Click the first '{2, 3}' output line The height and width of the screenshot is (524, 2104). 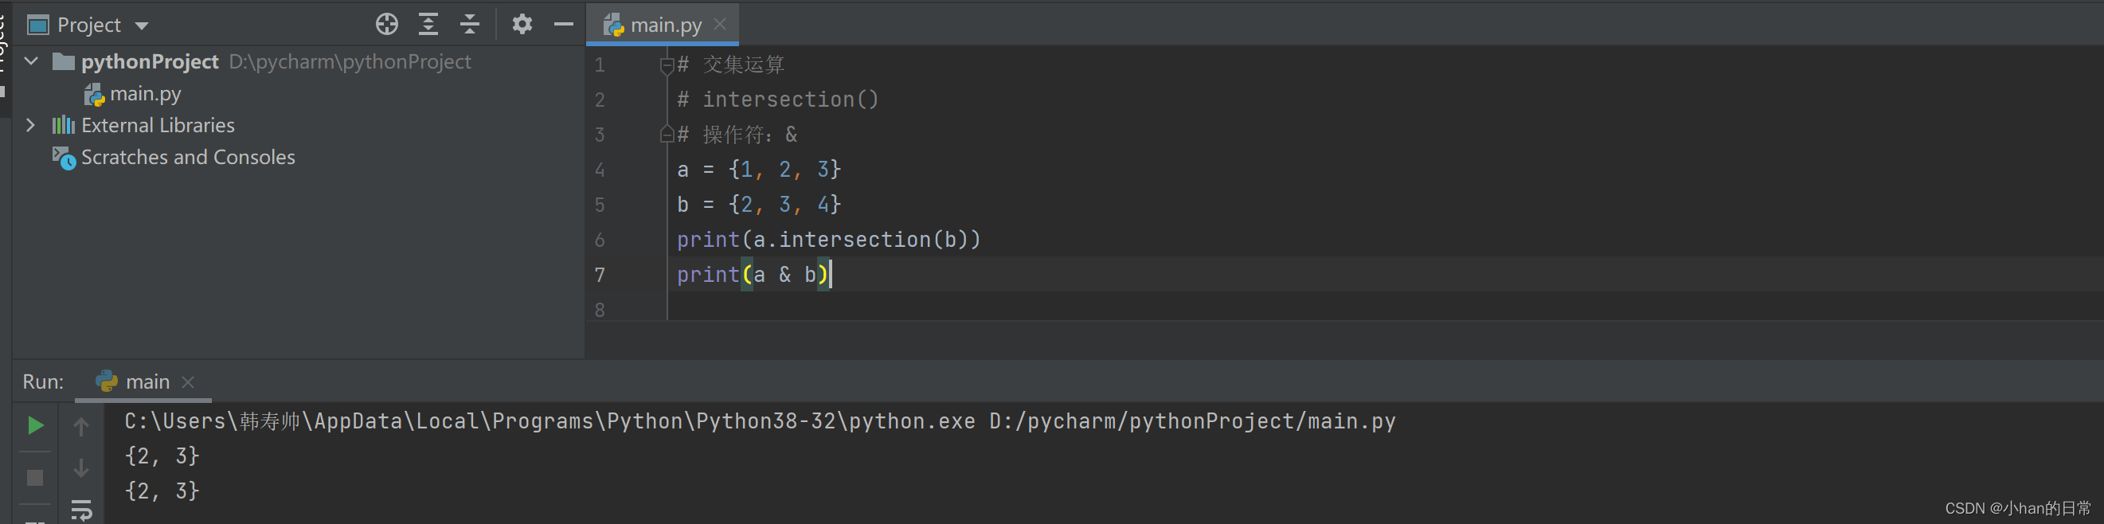point(162,456)
